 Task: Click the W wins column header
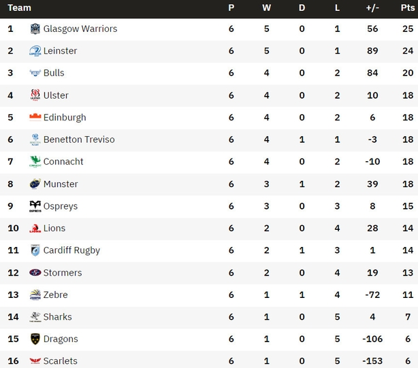point(266,7)
